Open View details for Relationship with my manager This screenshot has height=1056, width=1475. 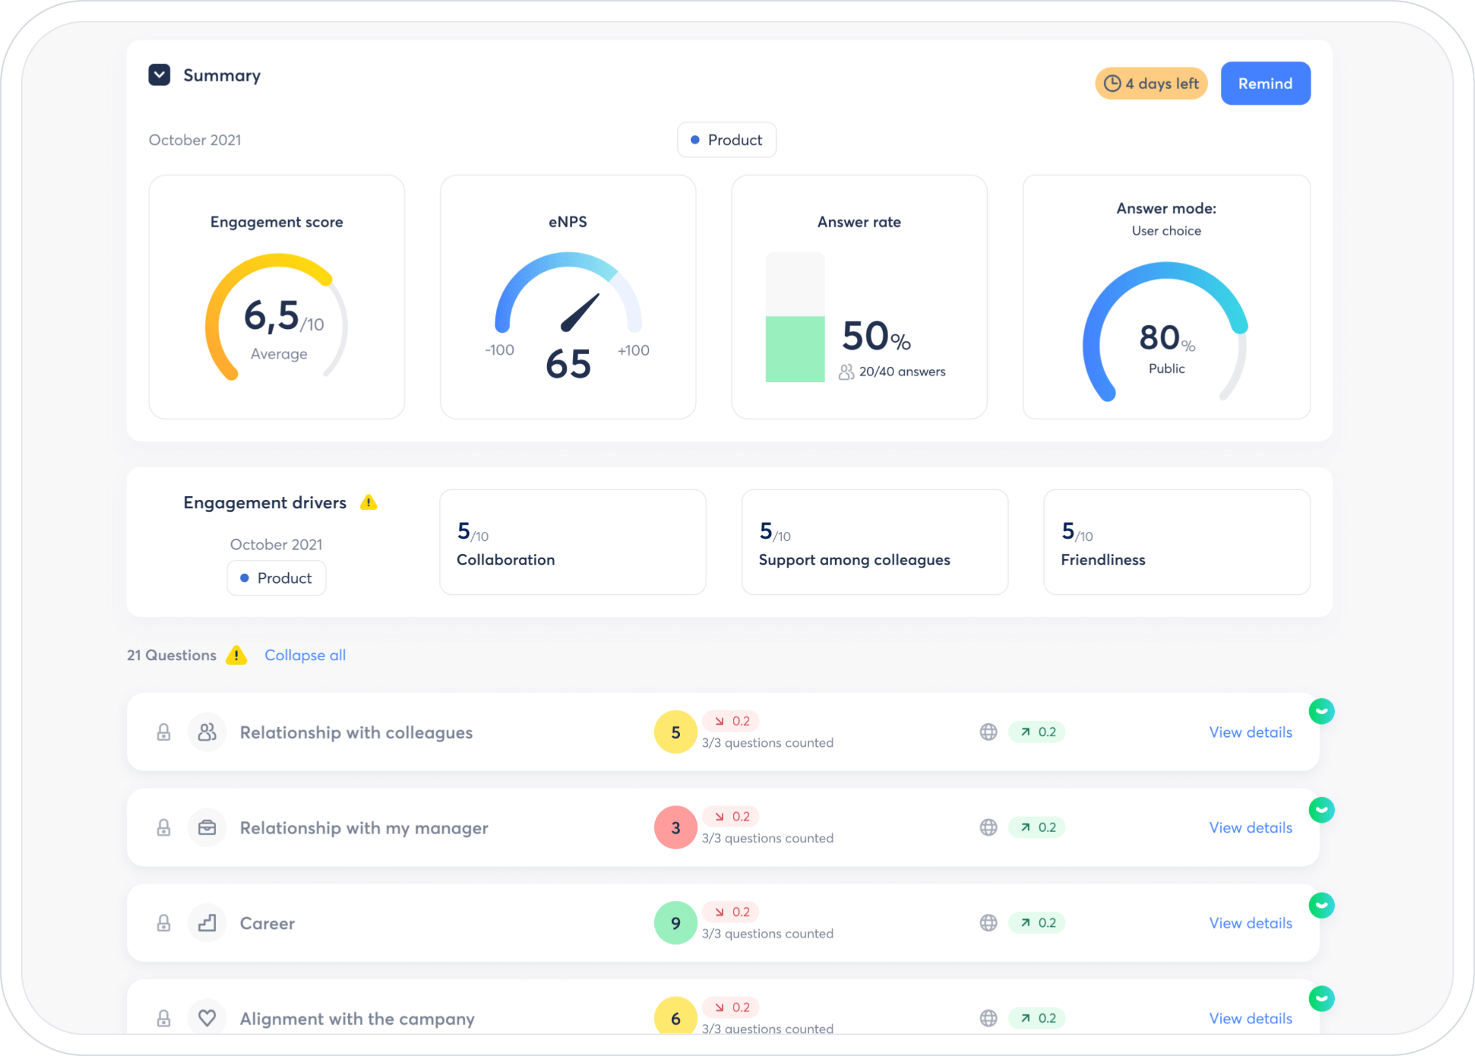[1250, 828]
